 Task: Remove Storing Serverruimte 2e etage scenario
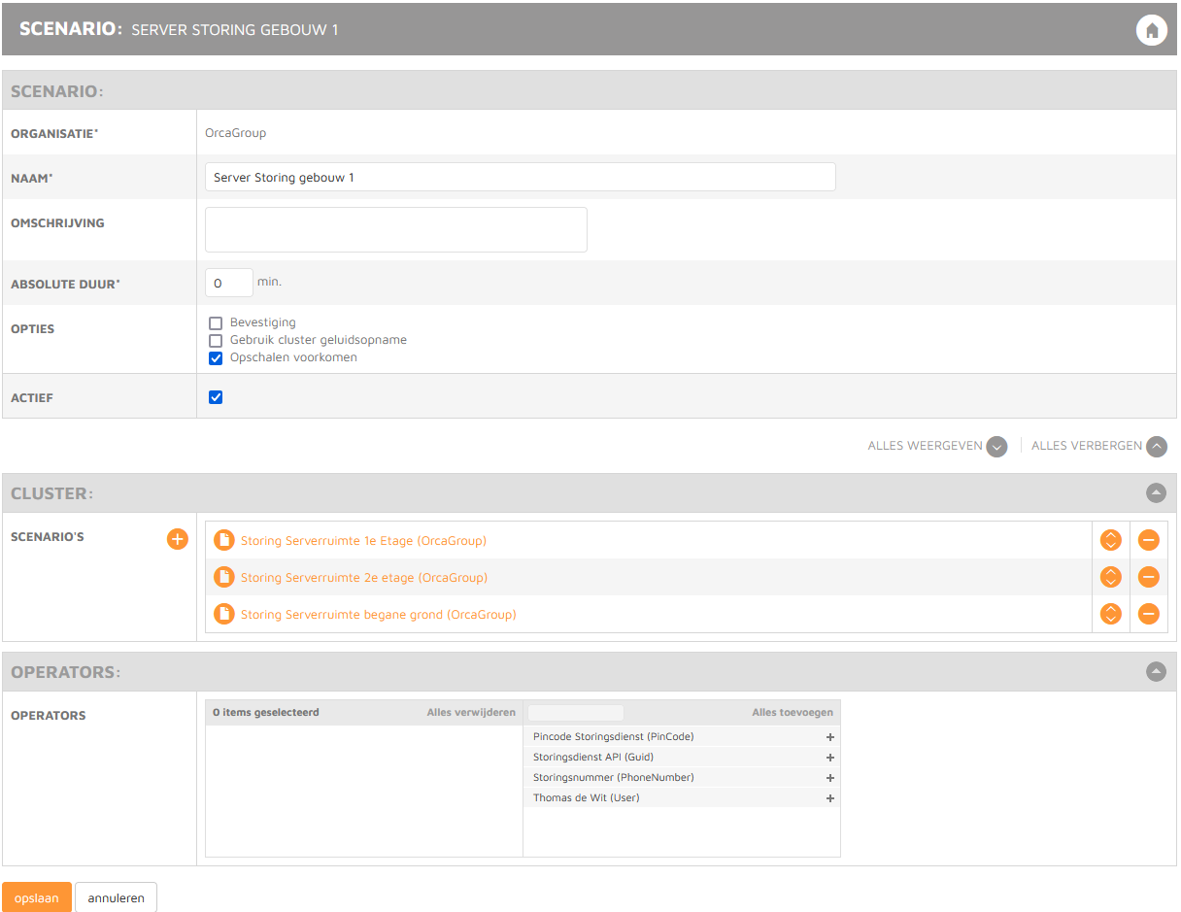click(x=1148, y=577)
